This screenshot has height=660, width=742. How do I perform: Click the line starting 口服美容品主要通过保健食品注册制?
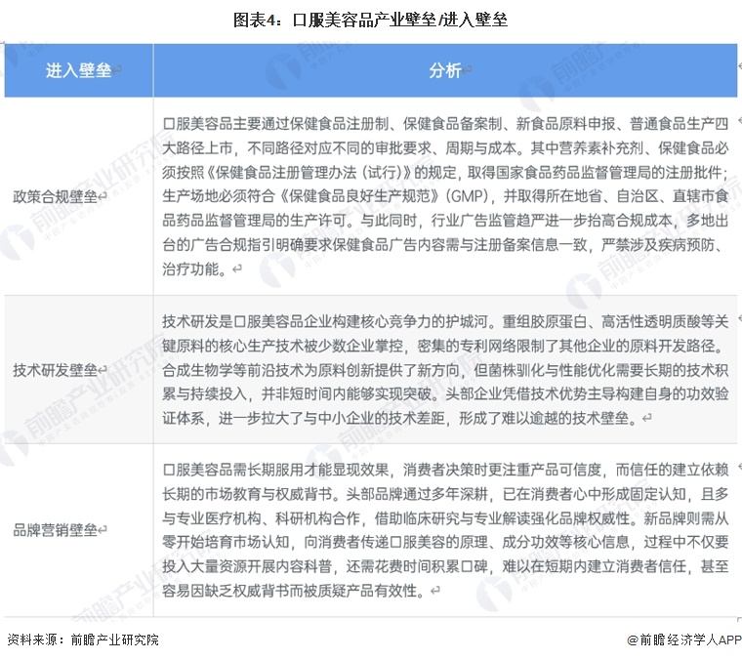(x=445, y=124)
